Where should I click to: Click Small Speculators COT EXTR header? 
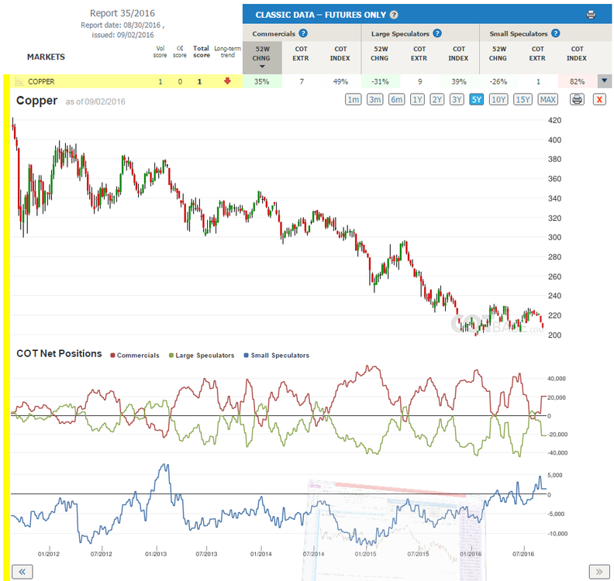point(537,53)
